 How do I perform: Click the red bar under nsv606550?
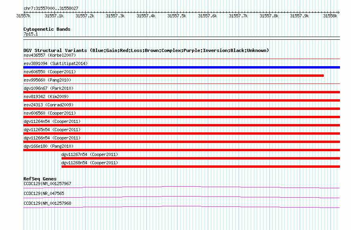pyautogui.click(x=174, y=76)
